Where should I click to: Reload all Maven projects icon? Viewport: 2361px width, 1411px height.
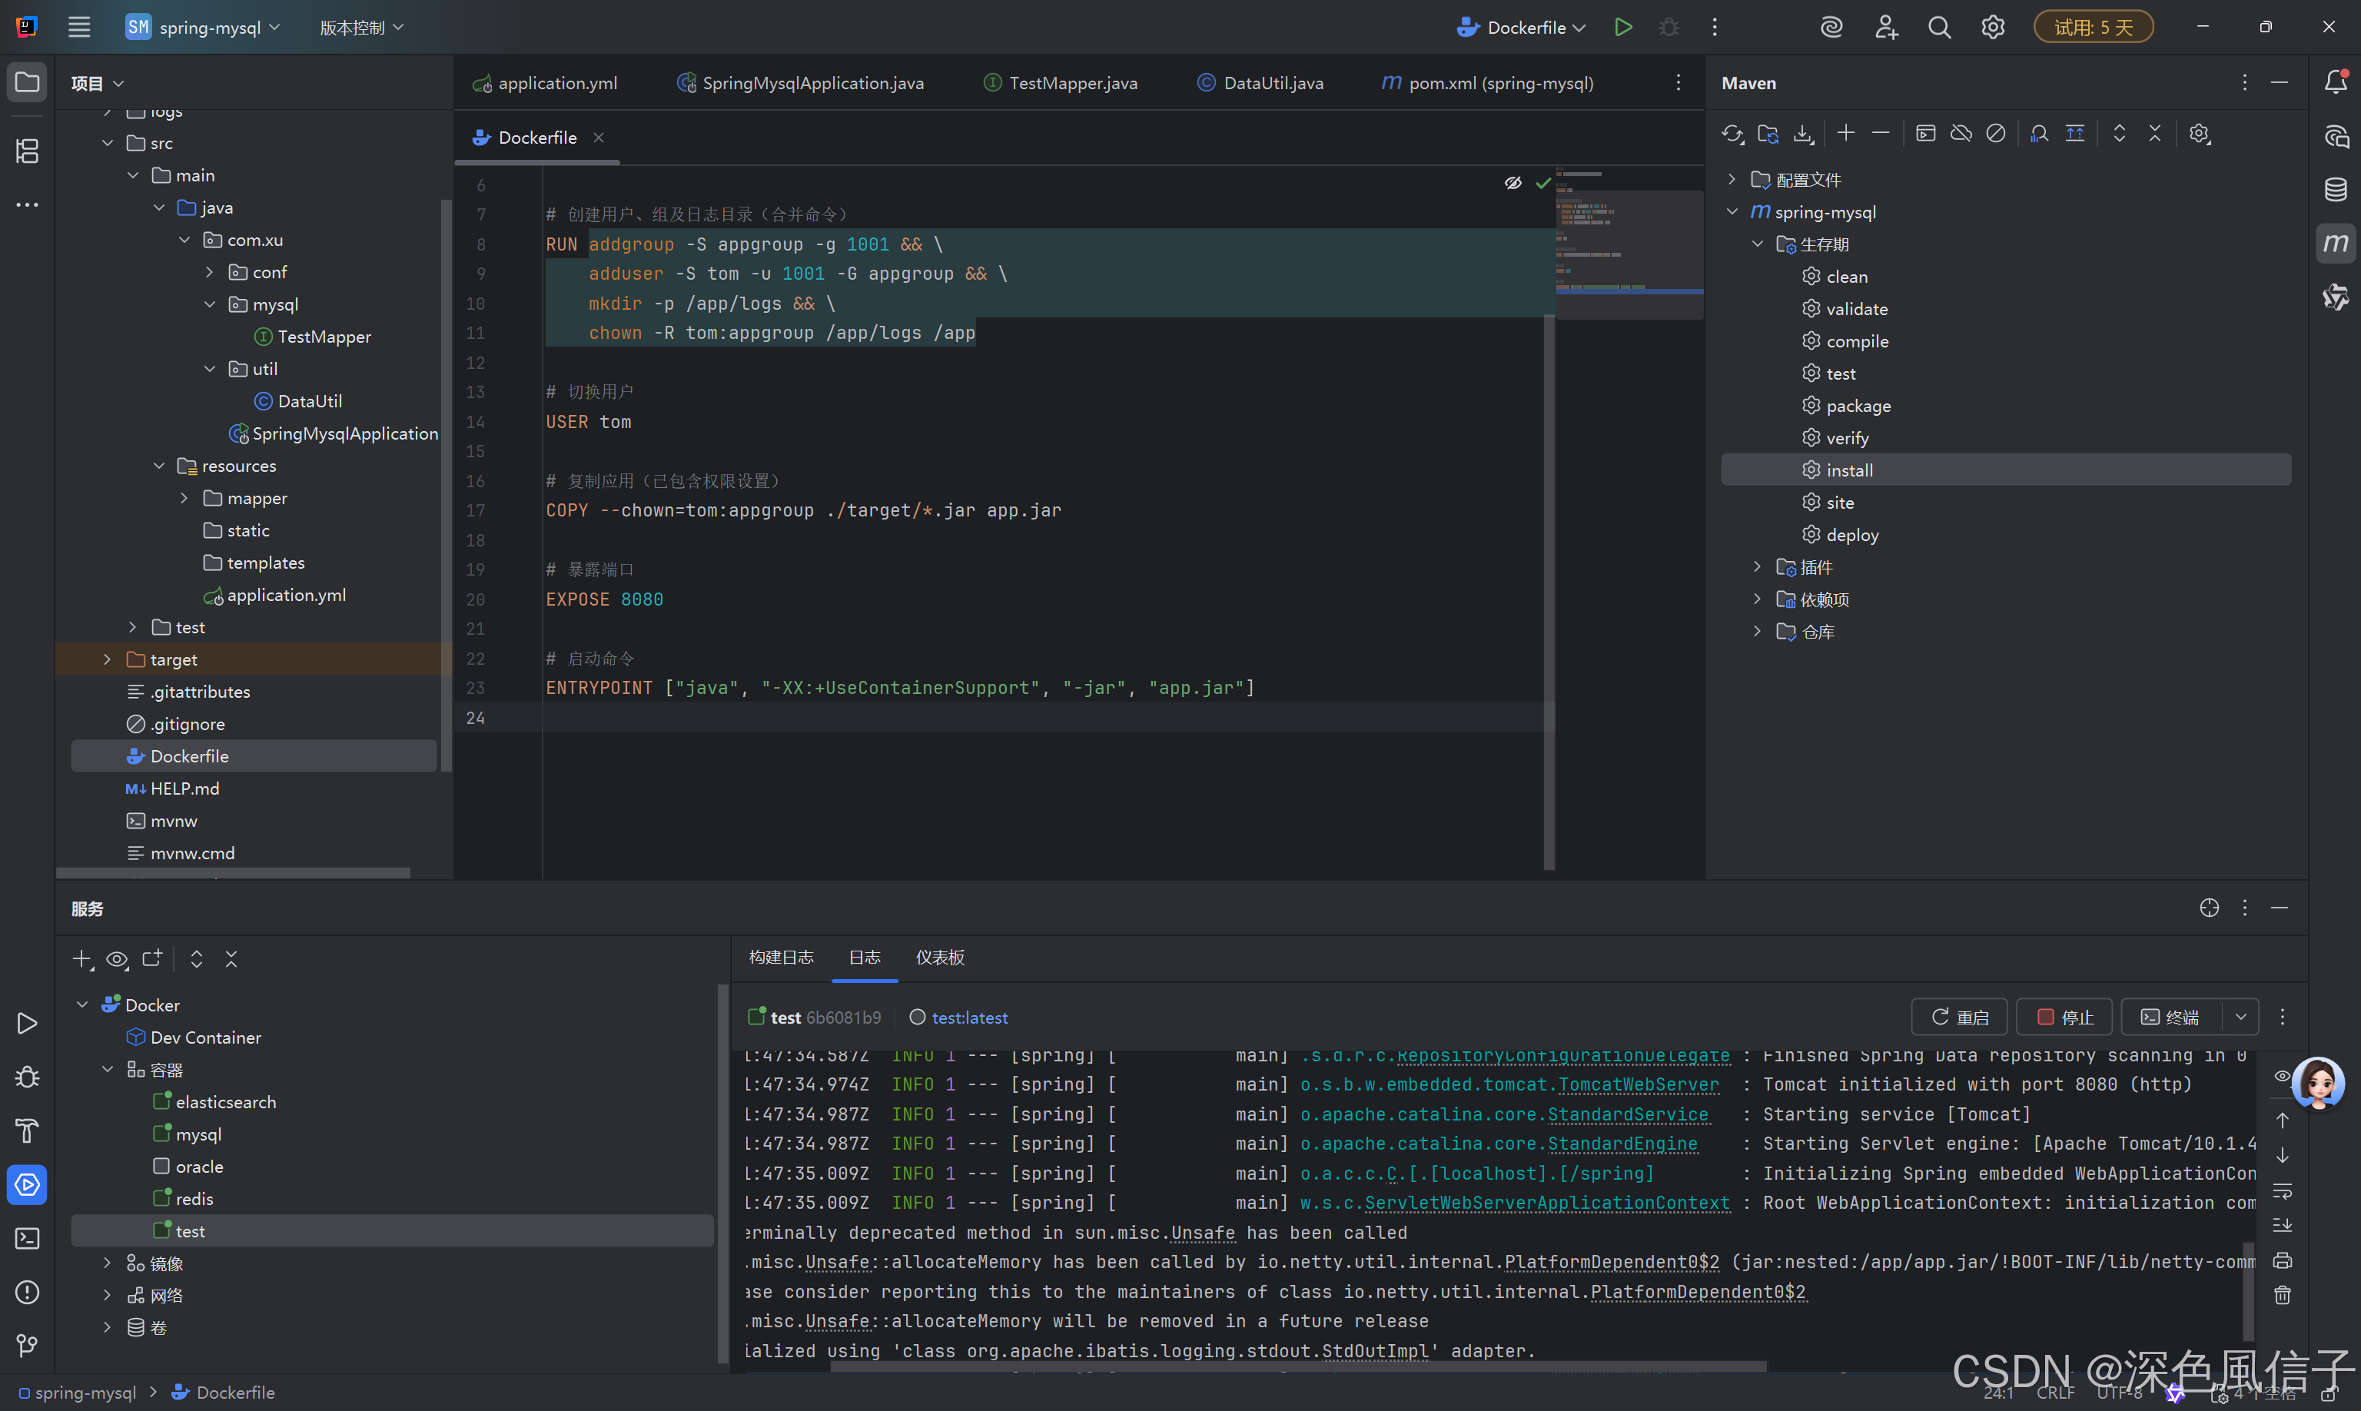(1732, 134)
